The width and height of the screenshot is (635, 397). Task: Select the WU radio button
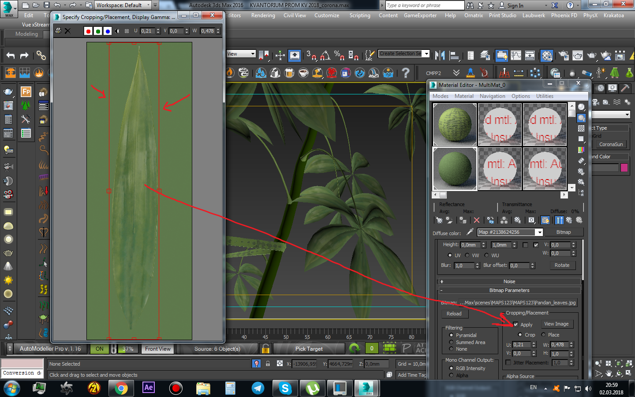pyautogui.click(x=487, y=255)
